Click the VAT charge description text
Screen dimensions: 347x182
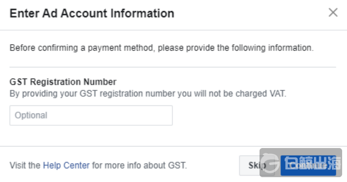pyautogui.click(x=148, y=94)
